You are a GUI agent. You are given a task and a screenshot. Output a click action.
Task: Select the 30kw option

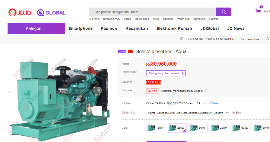pyautogui.click(x=198, y=128)
